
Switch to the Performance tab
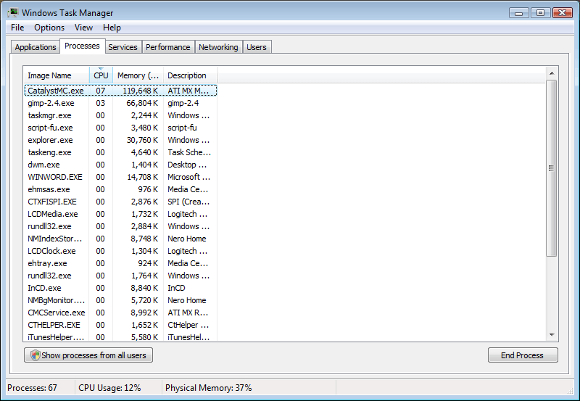pyautogui.click(x=167, y=47)
